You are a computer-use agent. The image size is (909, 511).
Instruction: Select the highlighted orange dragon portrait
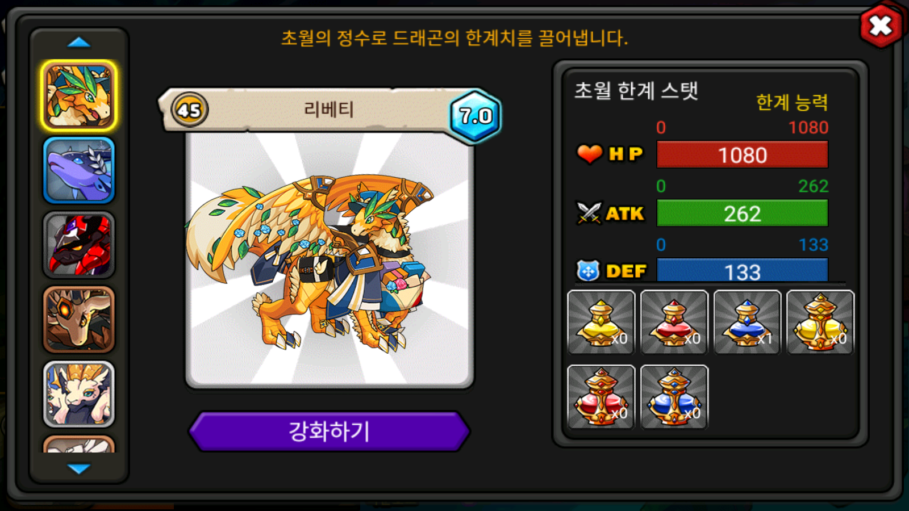pos(79,95)
